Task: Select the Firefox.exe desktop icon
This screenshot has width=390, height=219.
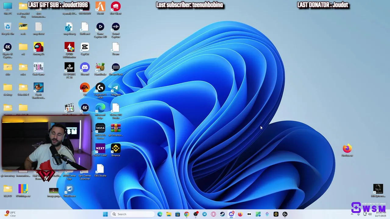Action: [347, 151]
